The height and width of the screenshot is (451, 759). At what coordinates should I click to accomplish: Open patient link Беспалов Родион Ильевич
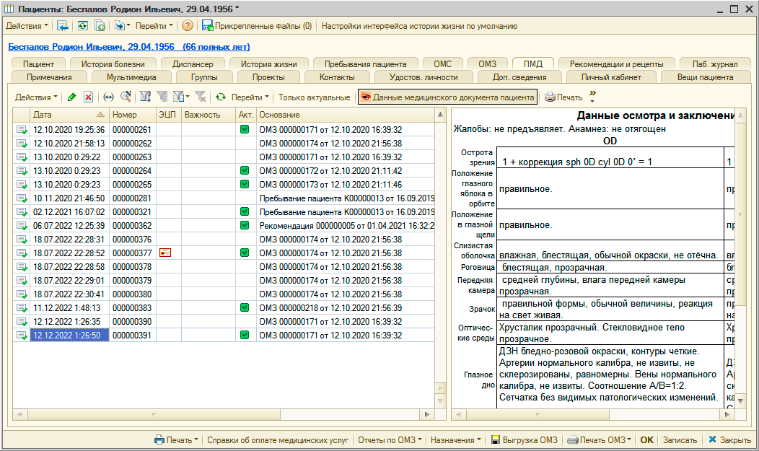point(128,47)
